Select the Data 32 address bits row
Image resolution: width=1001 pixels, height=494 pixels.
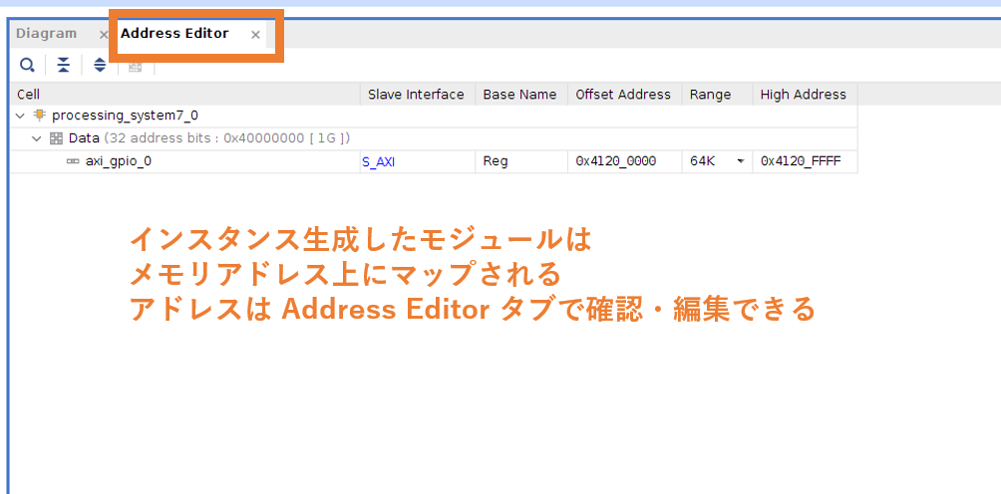(434, 138)
